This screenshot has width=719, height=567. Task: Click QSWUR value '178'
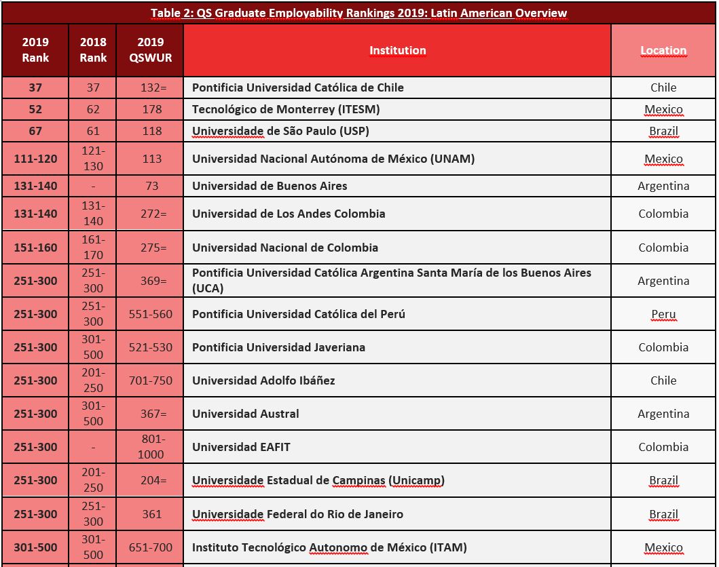coord(150,109)
